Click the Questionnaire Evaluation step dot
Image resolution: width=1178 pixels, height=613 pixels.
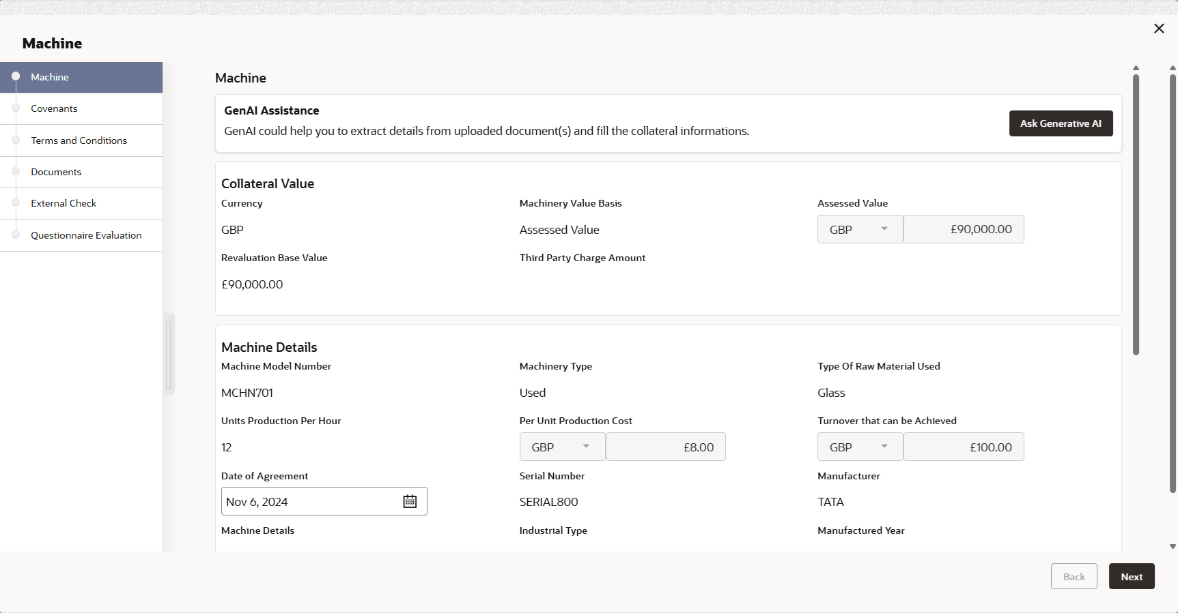click(x=16, y=235)
